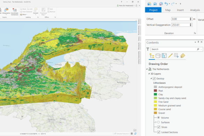Click the Redo arrow icon
Image resolution: width=204 pixels, height=136 pixels.
pyautogui.click(x=173, y=4)
